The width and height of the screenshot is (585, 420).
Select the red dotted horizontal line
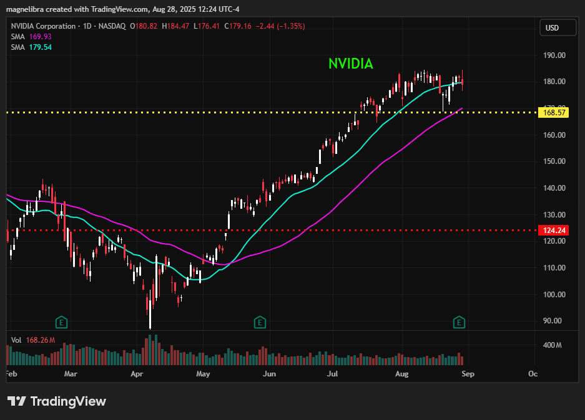(272, 231)
